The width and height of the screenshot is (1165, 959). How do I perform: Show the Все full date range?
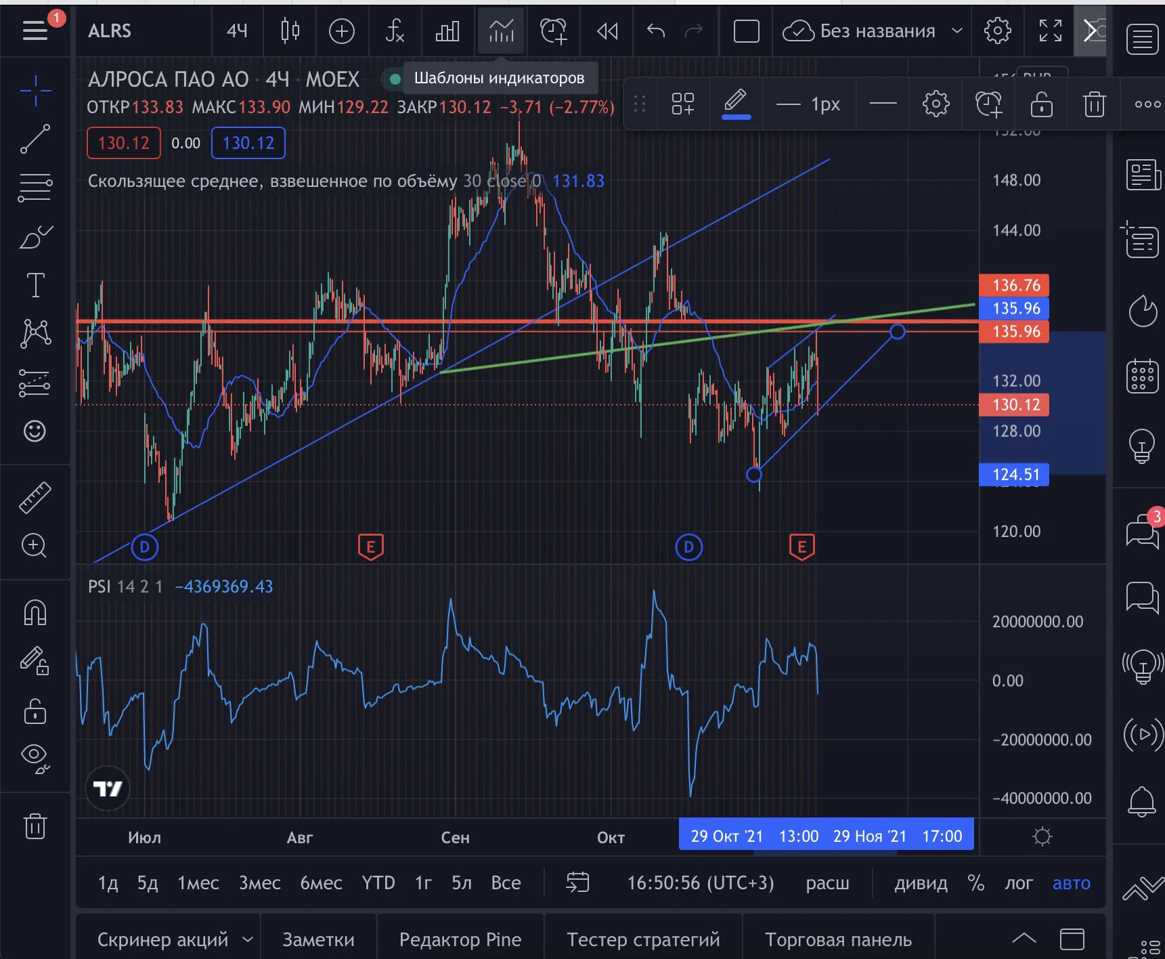[506, 882]
